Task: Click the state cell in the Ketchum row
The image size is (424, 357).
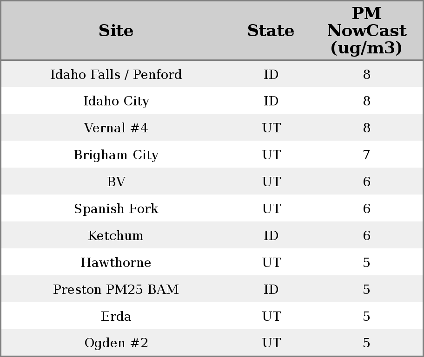Action: click(271, 236)
